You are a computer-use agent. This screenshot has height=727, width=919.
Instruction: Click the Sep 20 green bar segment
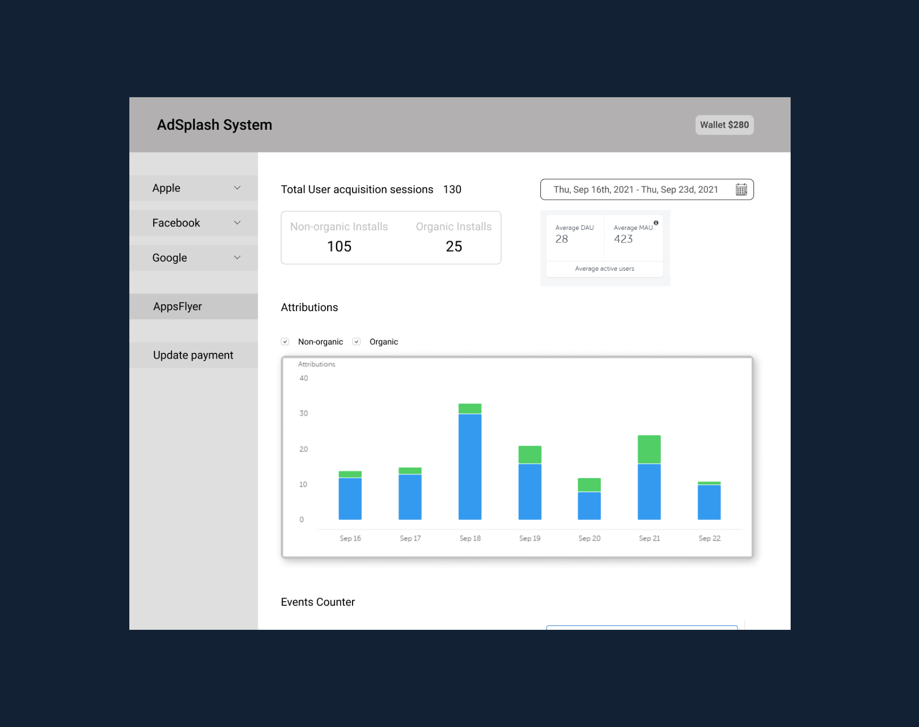(x=589, y=485)
